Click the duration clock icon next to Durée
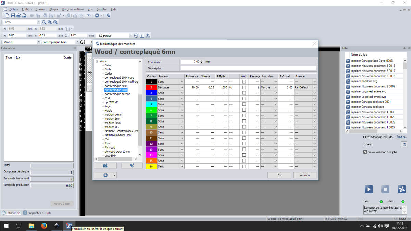This screenshot has height=231, width=411. coord(404,144)
